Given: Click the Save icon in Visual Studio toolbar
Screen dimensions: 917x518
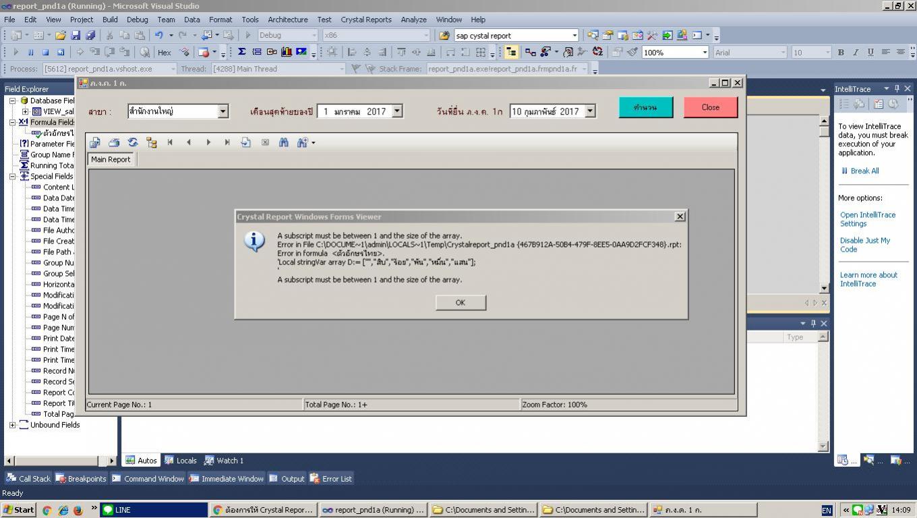Looking at the screenshot, I should click(x=76, y=36).
